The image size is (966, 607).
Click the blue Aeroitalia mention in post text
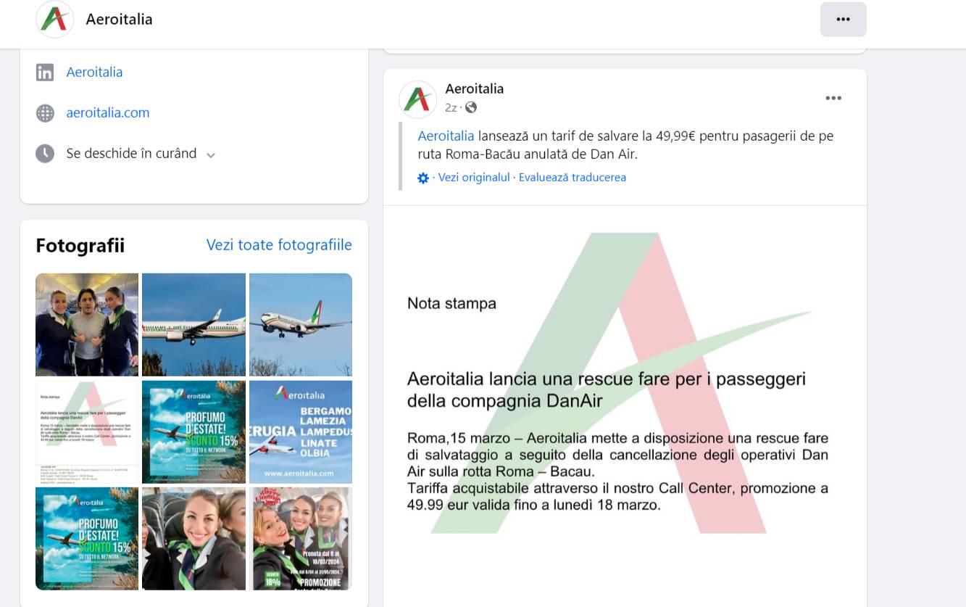point(446,136)
